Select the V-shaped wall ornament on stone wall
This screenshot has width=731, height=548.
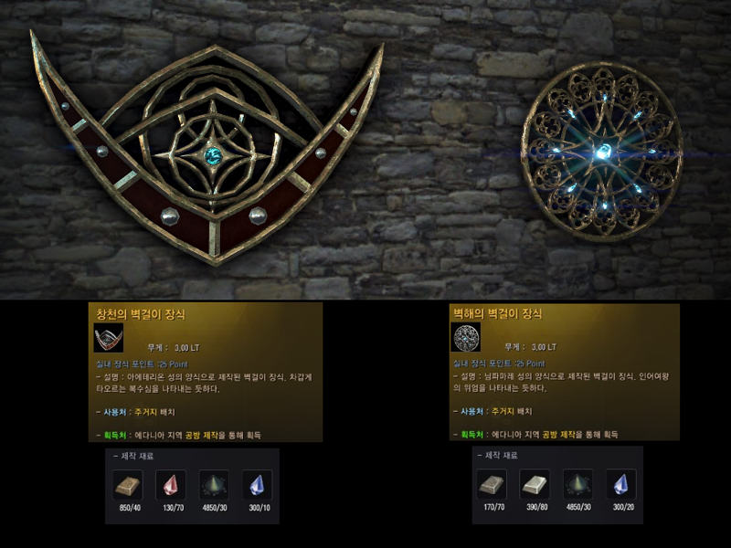207,149
